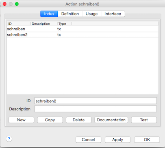This screenshot has width=165, height=148.
Task: Duplicate the action with Copy button
Action: click(x=50, y=120)
